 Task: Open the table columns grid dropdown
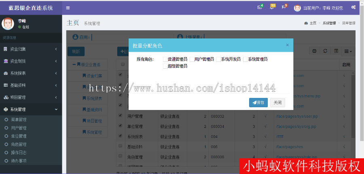[348, 51]
